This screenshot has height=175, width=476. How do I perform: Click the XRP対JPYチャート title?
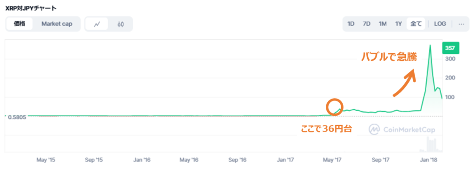(x=31, y=8)
